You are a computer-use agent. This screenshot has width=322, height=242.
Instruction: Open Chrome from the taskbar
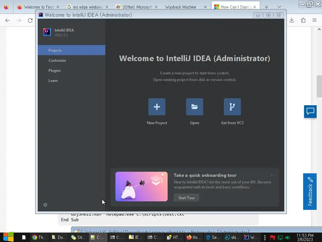39,238
